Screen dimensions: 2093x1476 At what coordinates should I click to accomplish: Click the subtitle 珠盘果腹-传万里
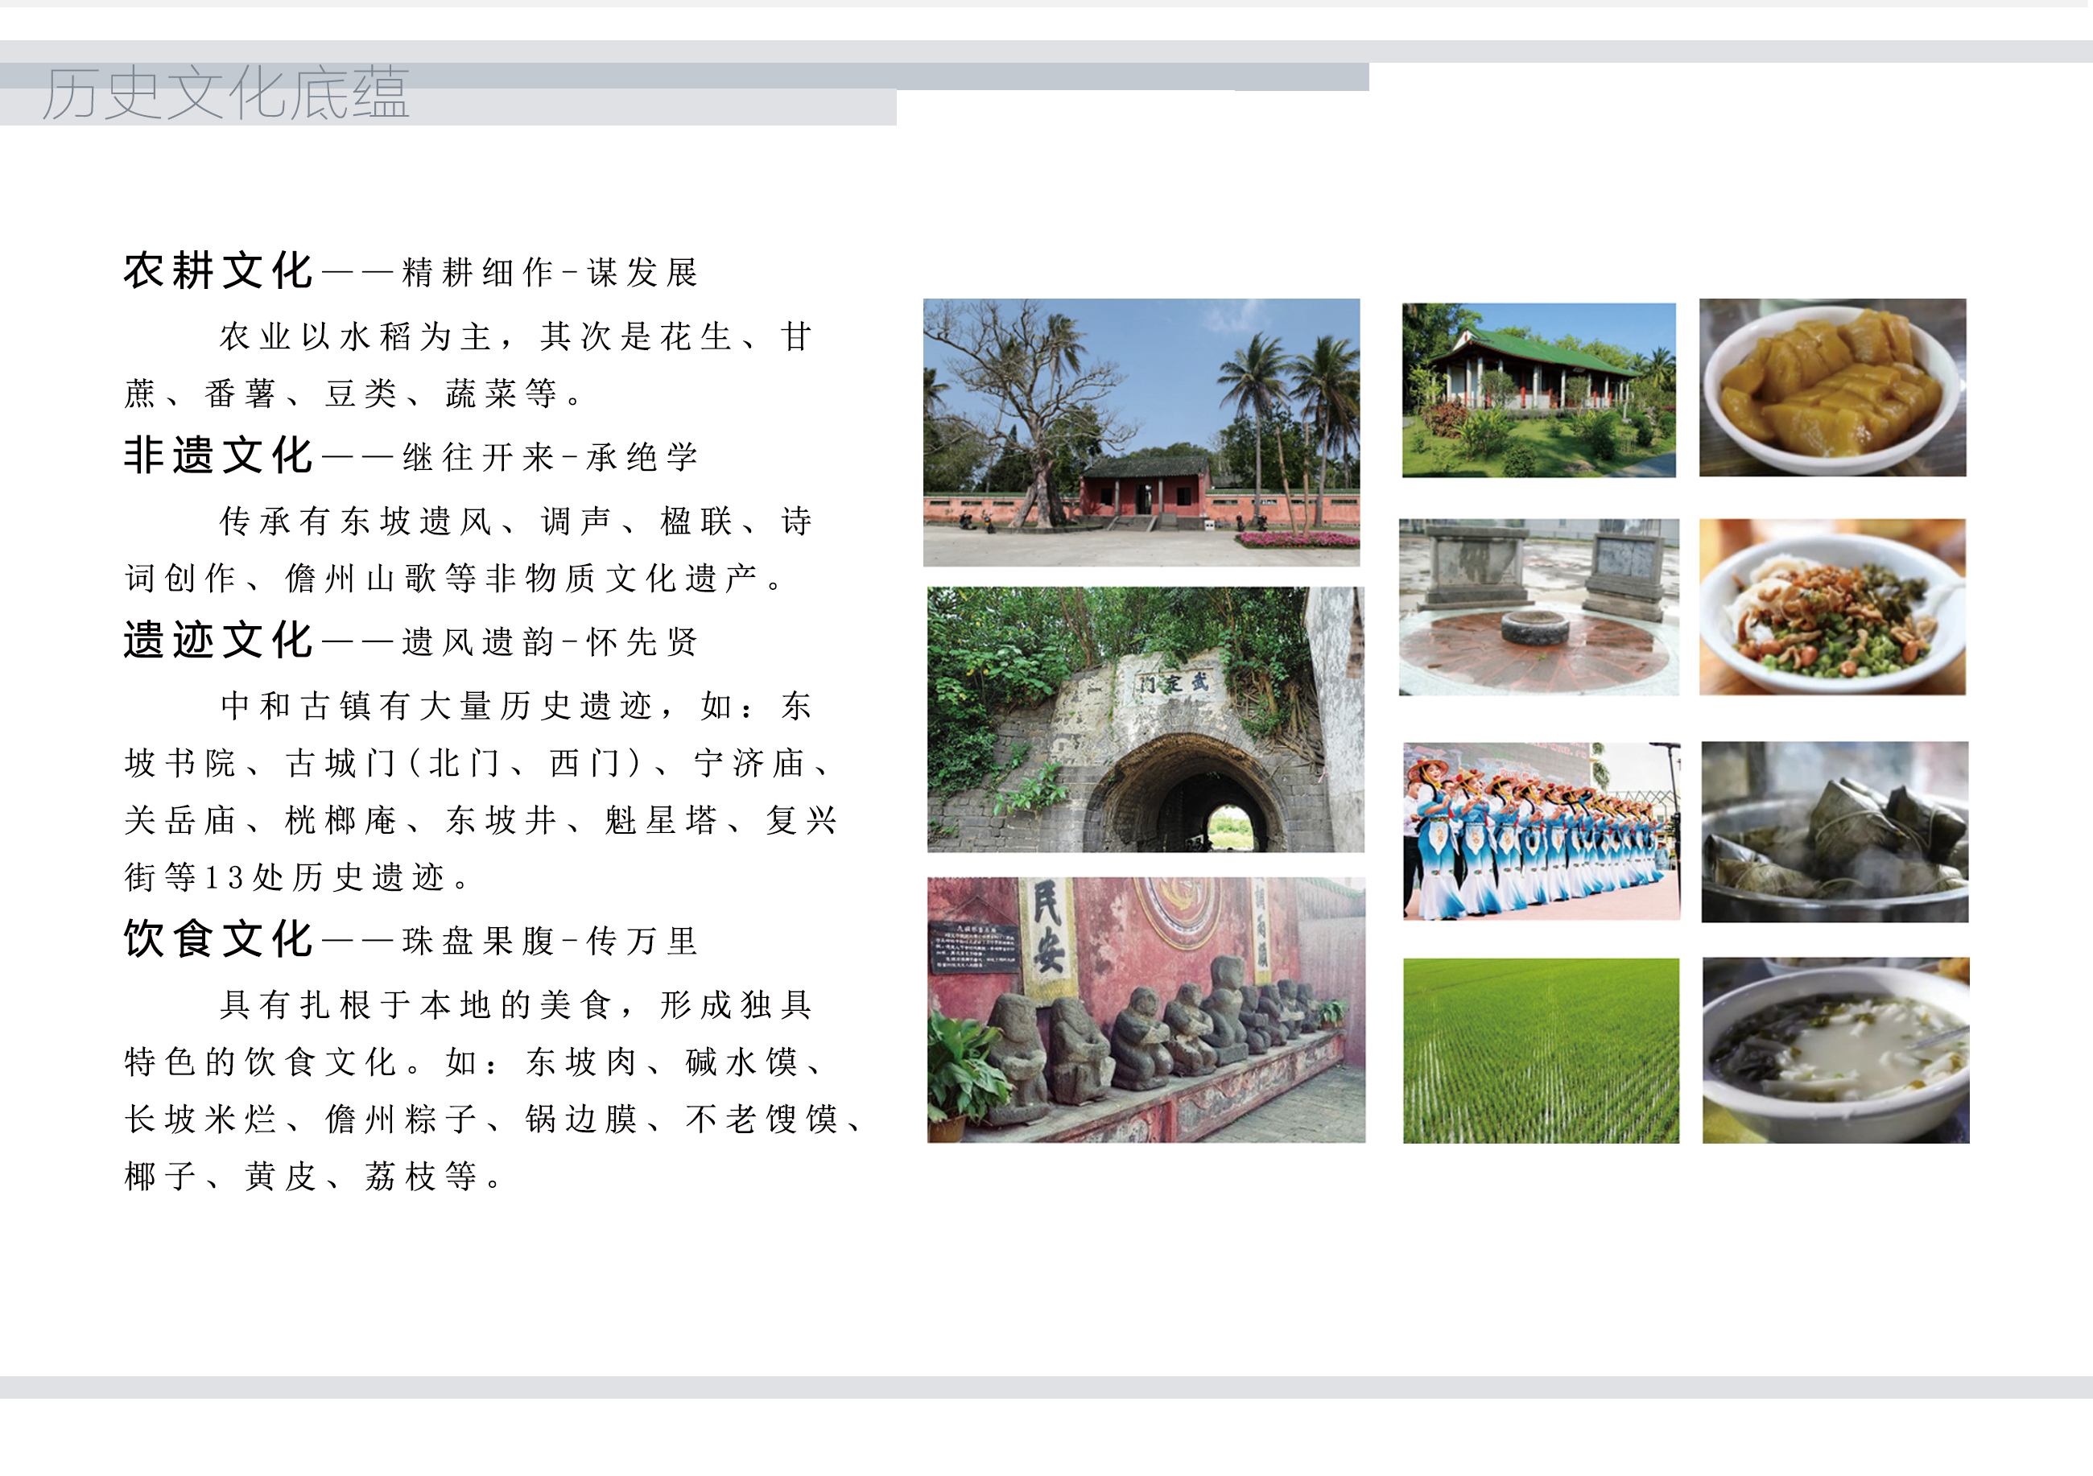coord(550,940)
